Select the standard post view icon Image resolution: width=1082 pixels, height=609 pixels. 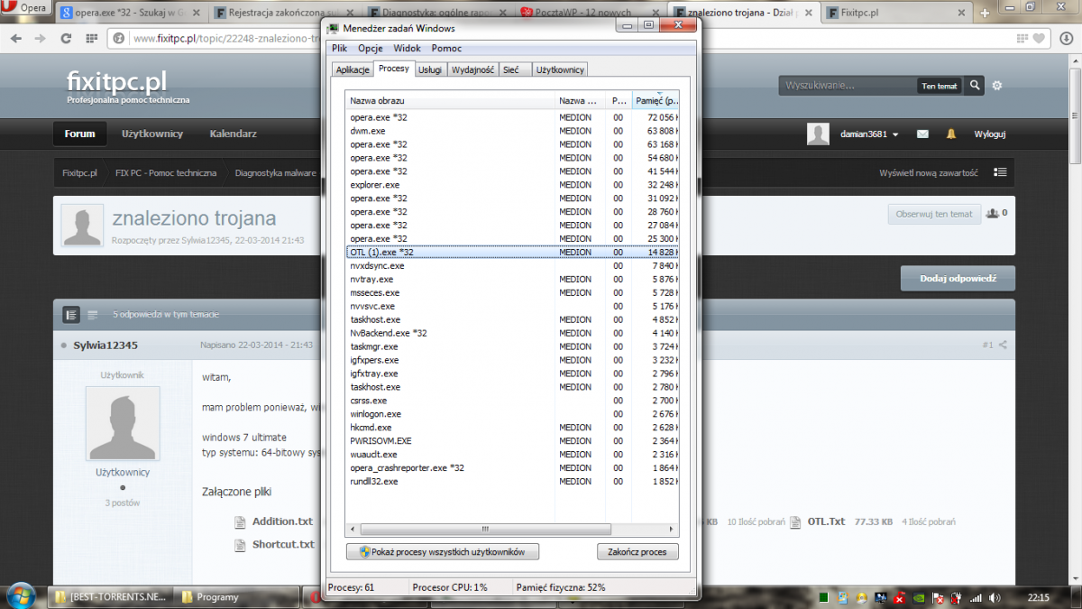pos(71,314)
